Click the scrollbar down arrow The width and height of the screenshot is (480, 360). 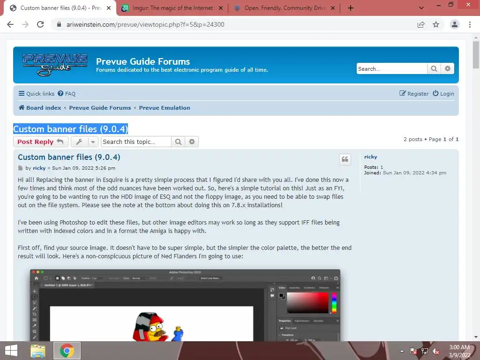[x=476, y=337]
